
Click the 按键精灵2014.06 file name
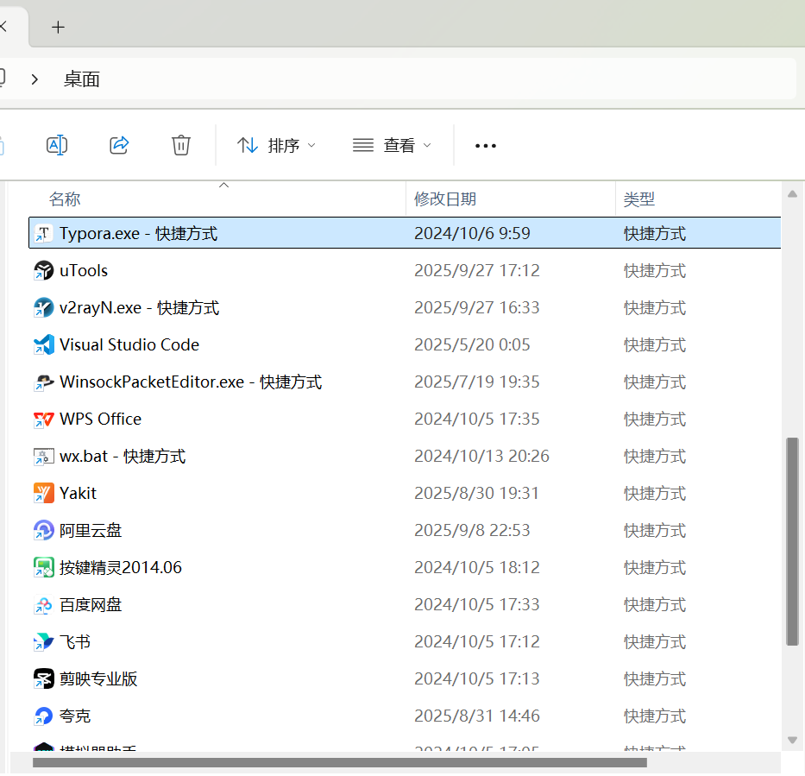(121, 567)
